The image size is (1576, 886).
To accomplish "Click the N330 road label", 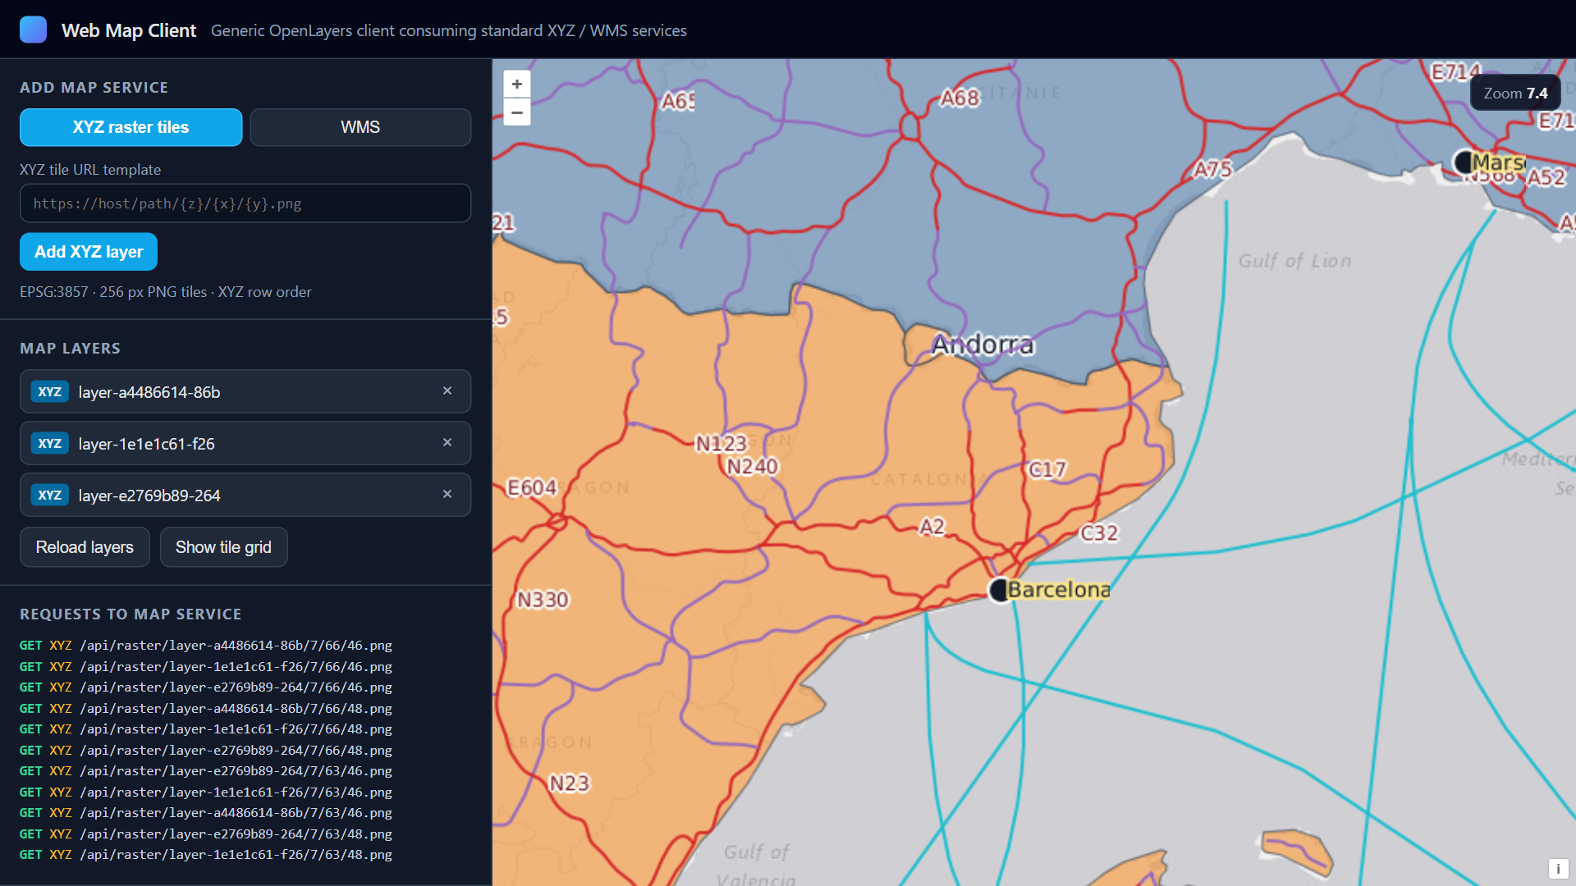I will point(543,600).
